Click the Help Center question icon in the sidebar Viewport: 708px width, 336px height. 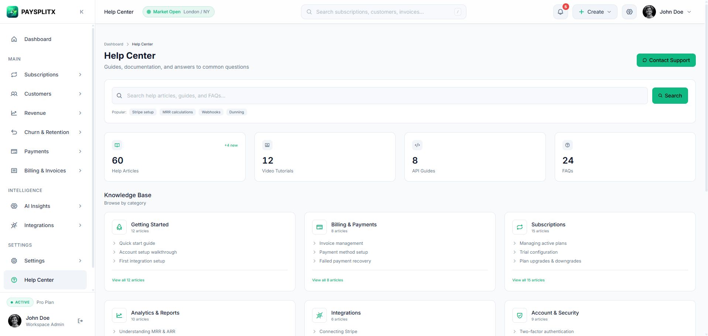[14, 280]
